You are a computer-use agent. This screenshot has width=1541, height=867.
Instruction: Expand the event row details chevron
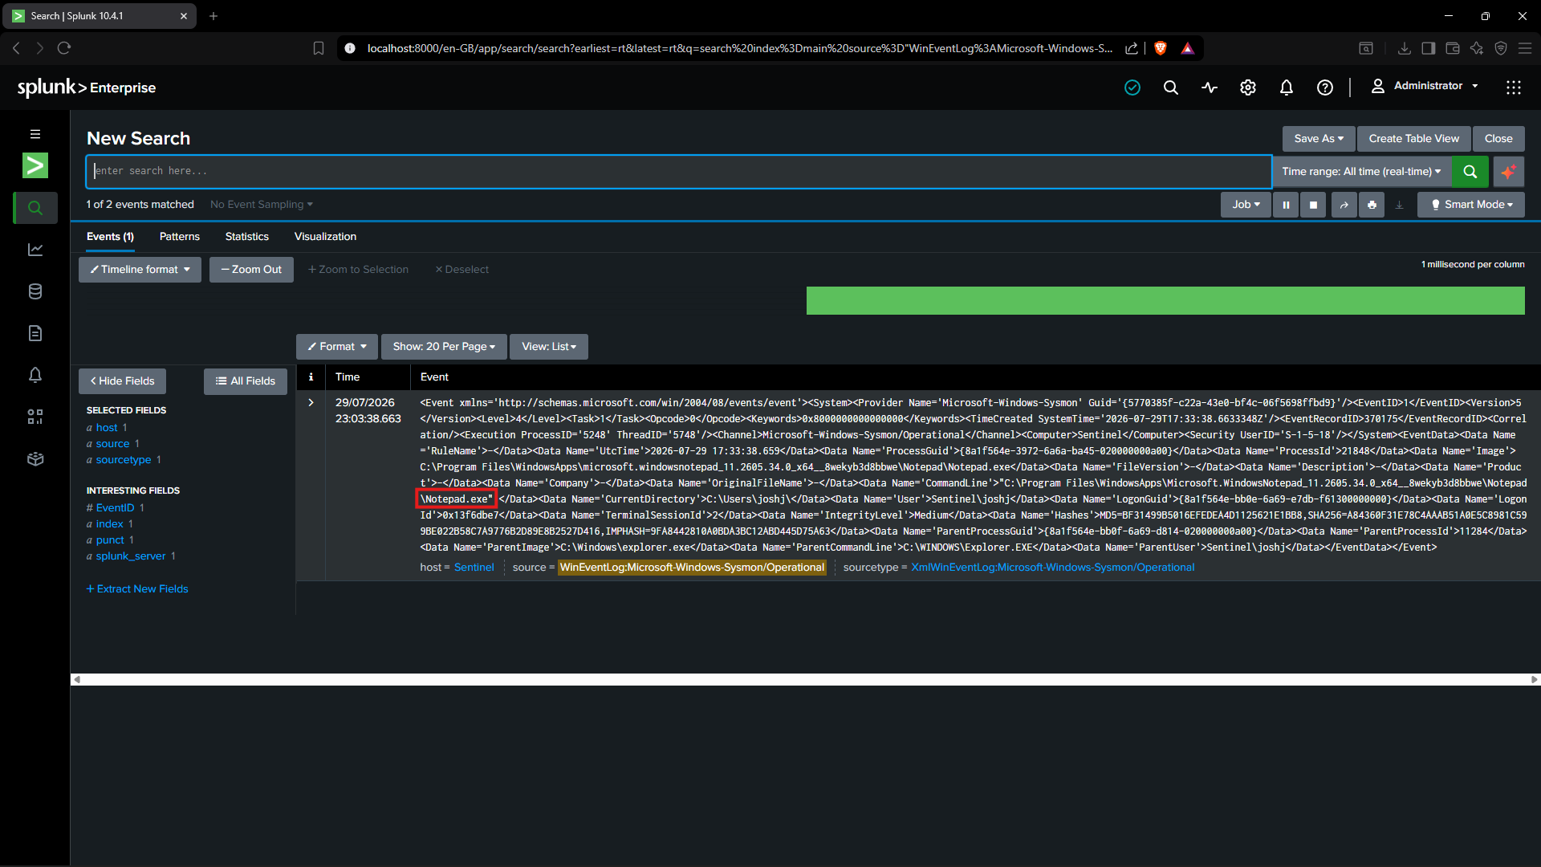pyautogui.click(x=311, y=402)
